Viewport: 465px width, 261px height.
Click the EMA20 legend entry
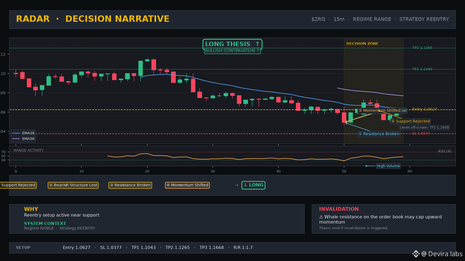(24, 133)
